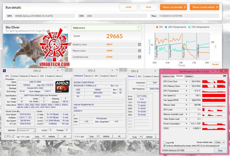230x156 pixels.
Task: Switch to Graphics Card tab in GPU-Z
Action: point(168,76)
